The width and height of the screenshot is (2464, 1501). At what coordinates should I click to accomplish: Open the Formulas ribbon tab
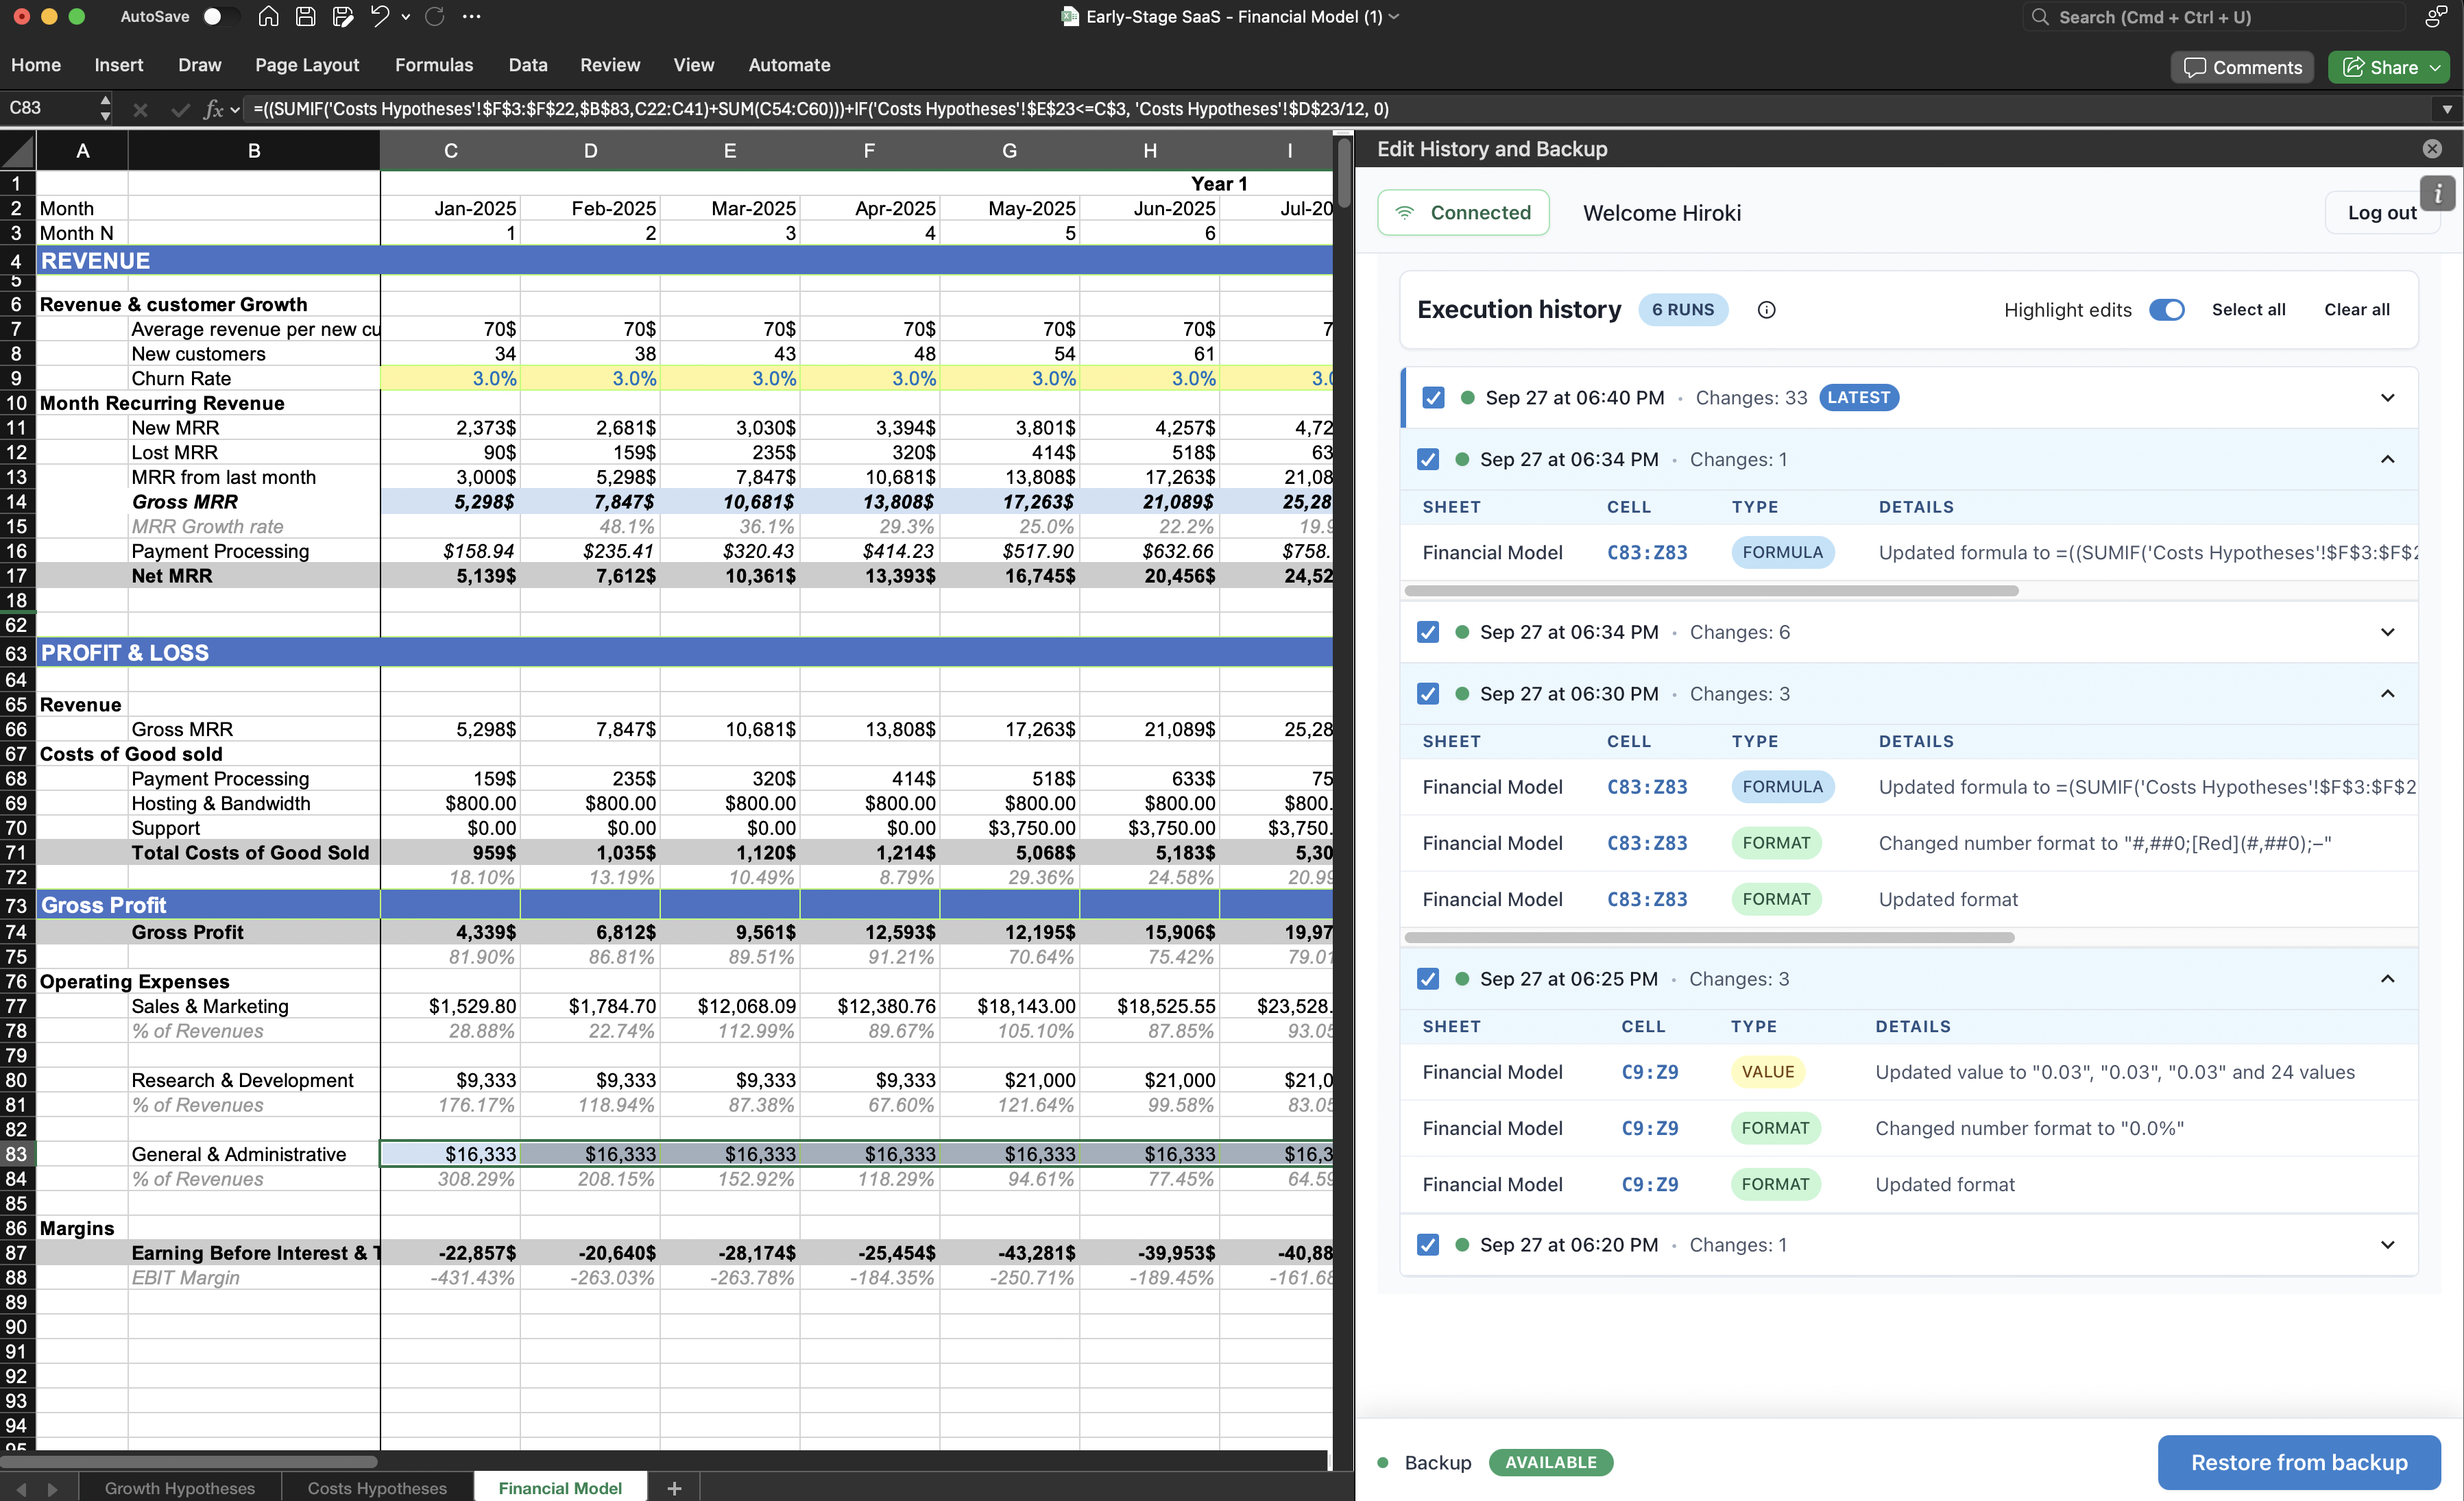click(433, 65)
